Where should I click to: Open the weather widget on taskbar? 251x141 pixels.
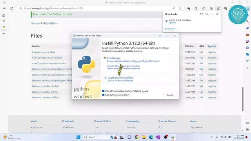click(x=12, y=137)
